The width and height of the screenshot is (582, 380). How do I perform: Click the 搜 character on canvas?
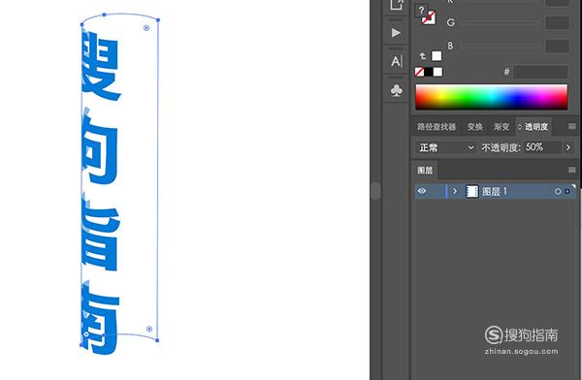(x=100, y=66)
